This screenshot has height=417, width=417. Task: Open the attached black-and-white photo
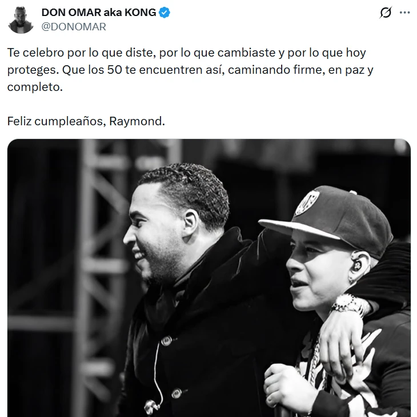209,278
